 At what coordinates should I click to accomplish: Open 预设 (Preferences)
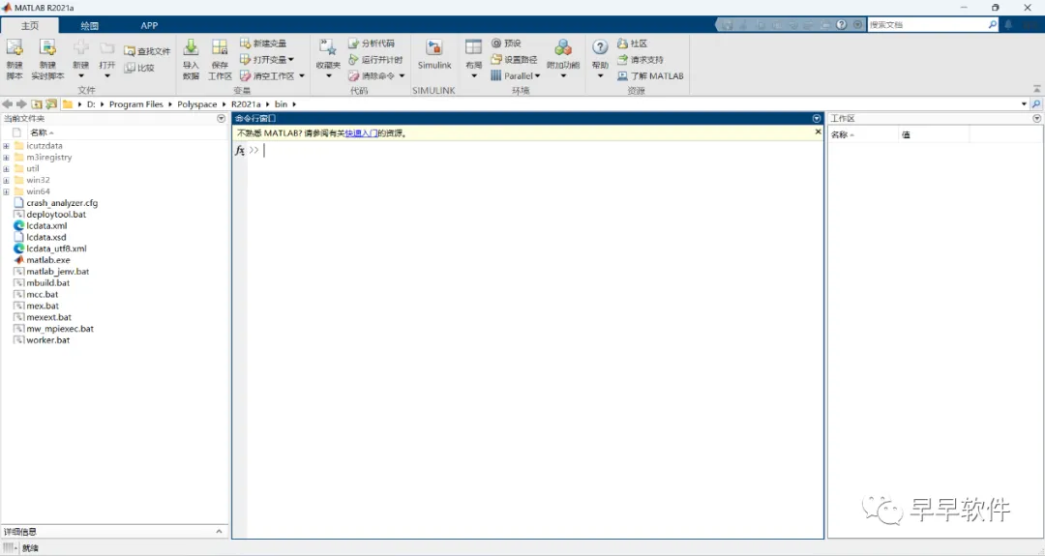click(506, 44)
